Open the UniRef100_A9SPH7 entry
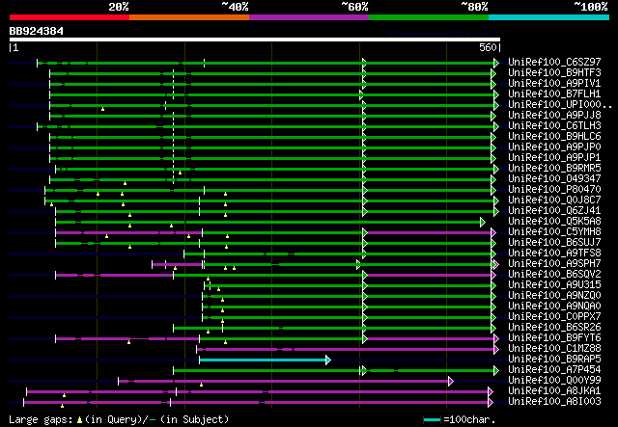 tap(554, 264)
